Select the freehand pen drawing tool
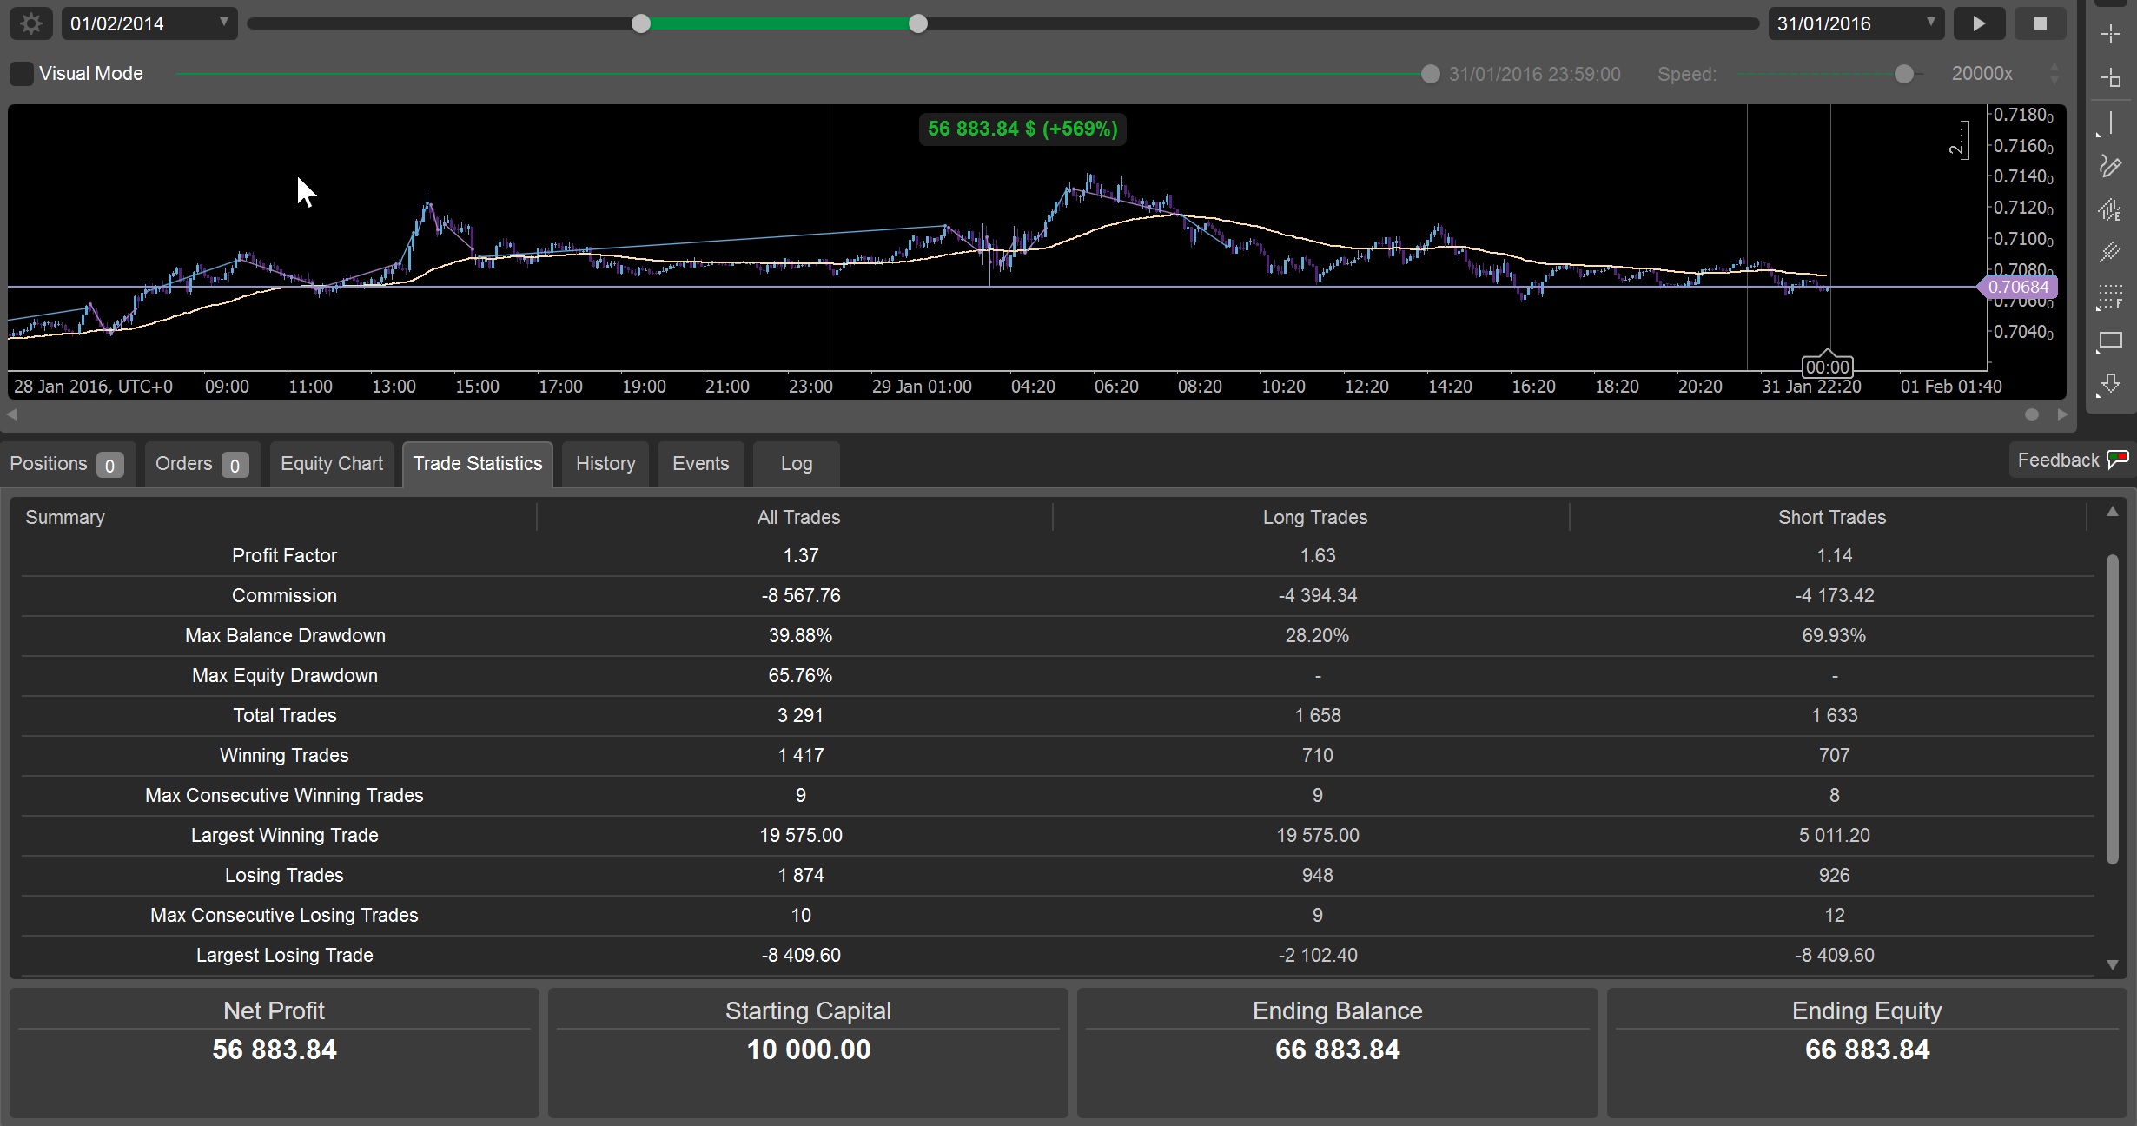 tap(2109, 167)
